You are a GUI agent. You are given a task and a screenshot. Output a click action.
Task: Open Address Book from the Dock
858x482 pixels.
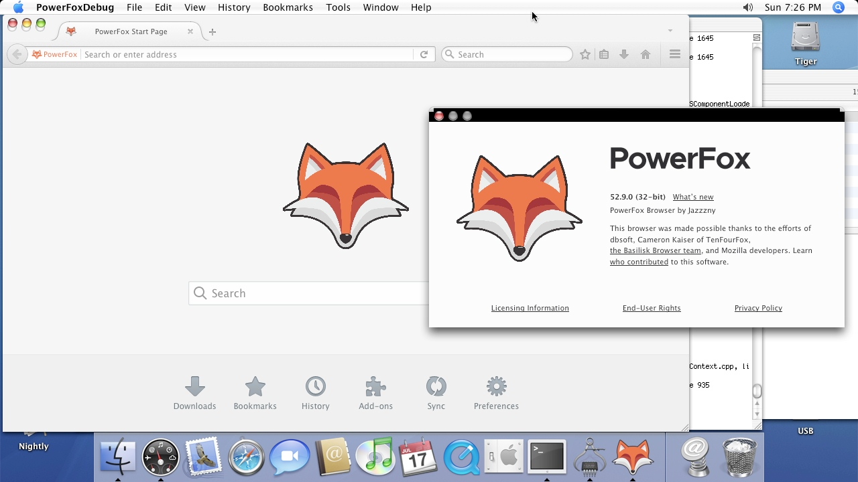[332, 457]
